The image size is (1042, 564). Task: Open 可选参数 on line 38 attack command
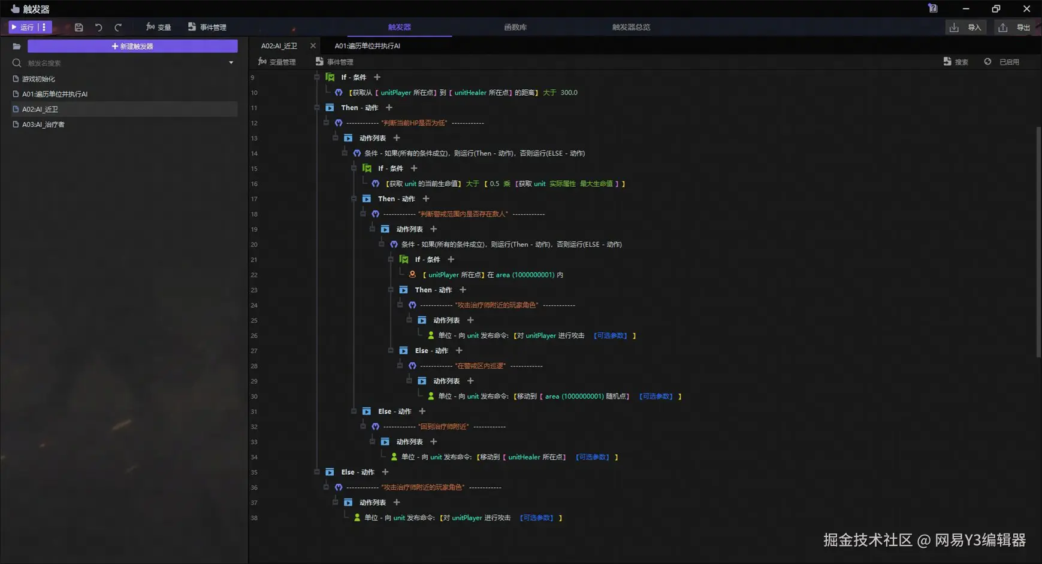(x=537, y=518)
